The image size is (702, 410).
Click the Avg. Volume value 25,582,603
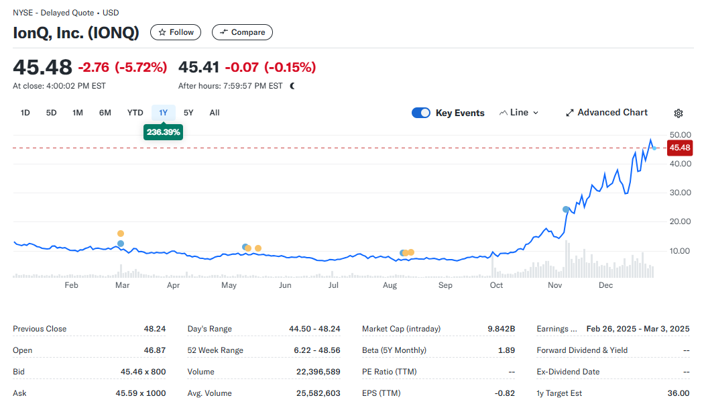318,393
